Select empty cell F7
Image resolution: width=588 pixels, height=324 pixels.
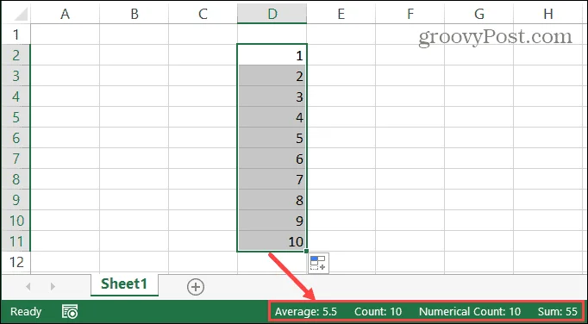410,159
